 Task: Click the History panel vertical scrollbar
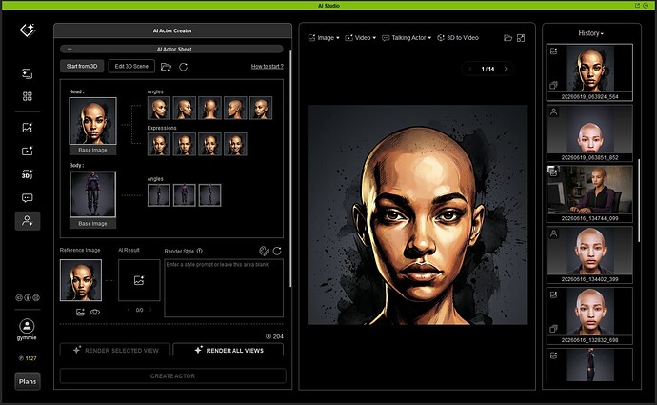click(639, 200)
